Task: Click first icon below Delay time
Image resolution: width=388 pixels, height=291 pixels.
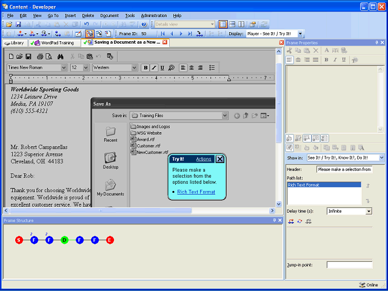Action: 291,221
